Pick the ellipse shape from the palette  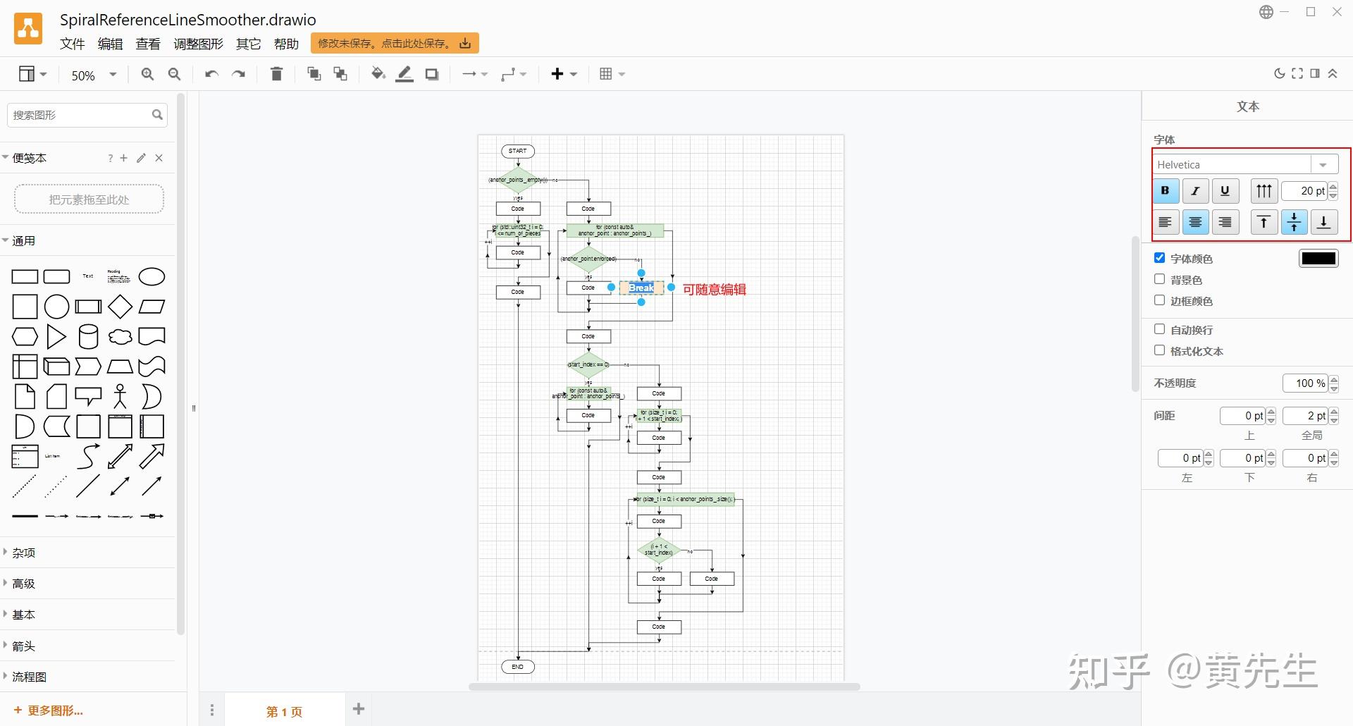tap(152, 276)
